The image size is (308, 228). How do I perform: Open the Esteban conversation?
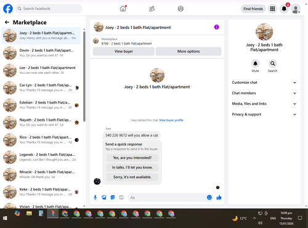(41, 105)
